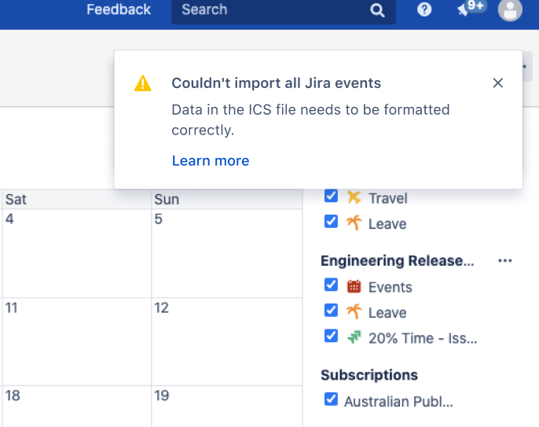539x427 pixels.
Task: Open the notifications megaphone icon
Action: coord(464,9)
